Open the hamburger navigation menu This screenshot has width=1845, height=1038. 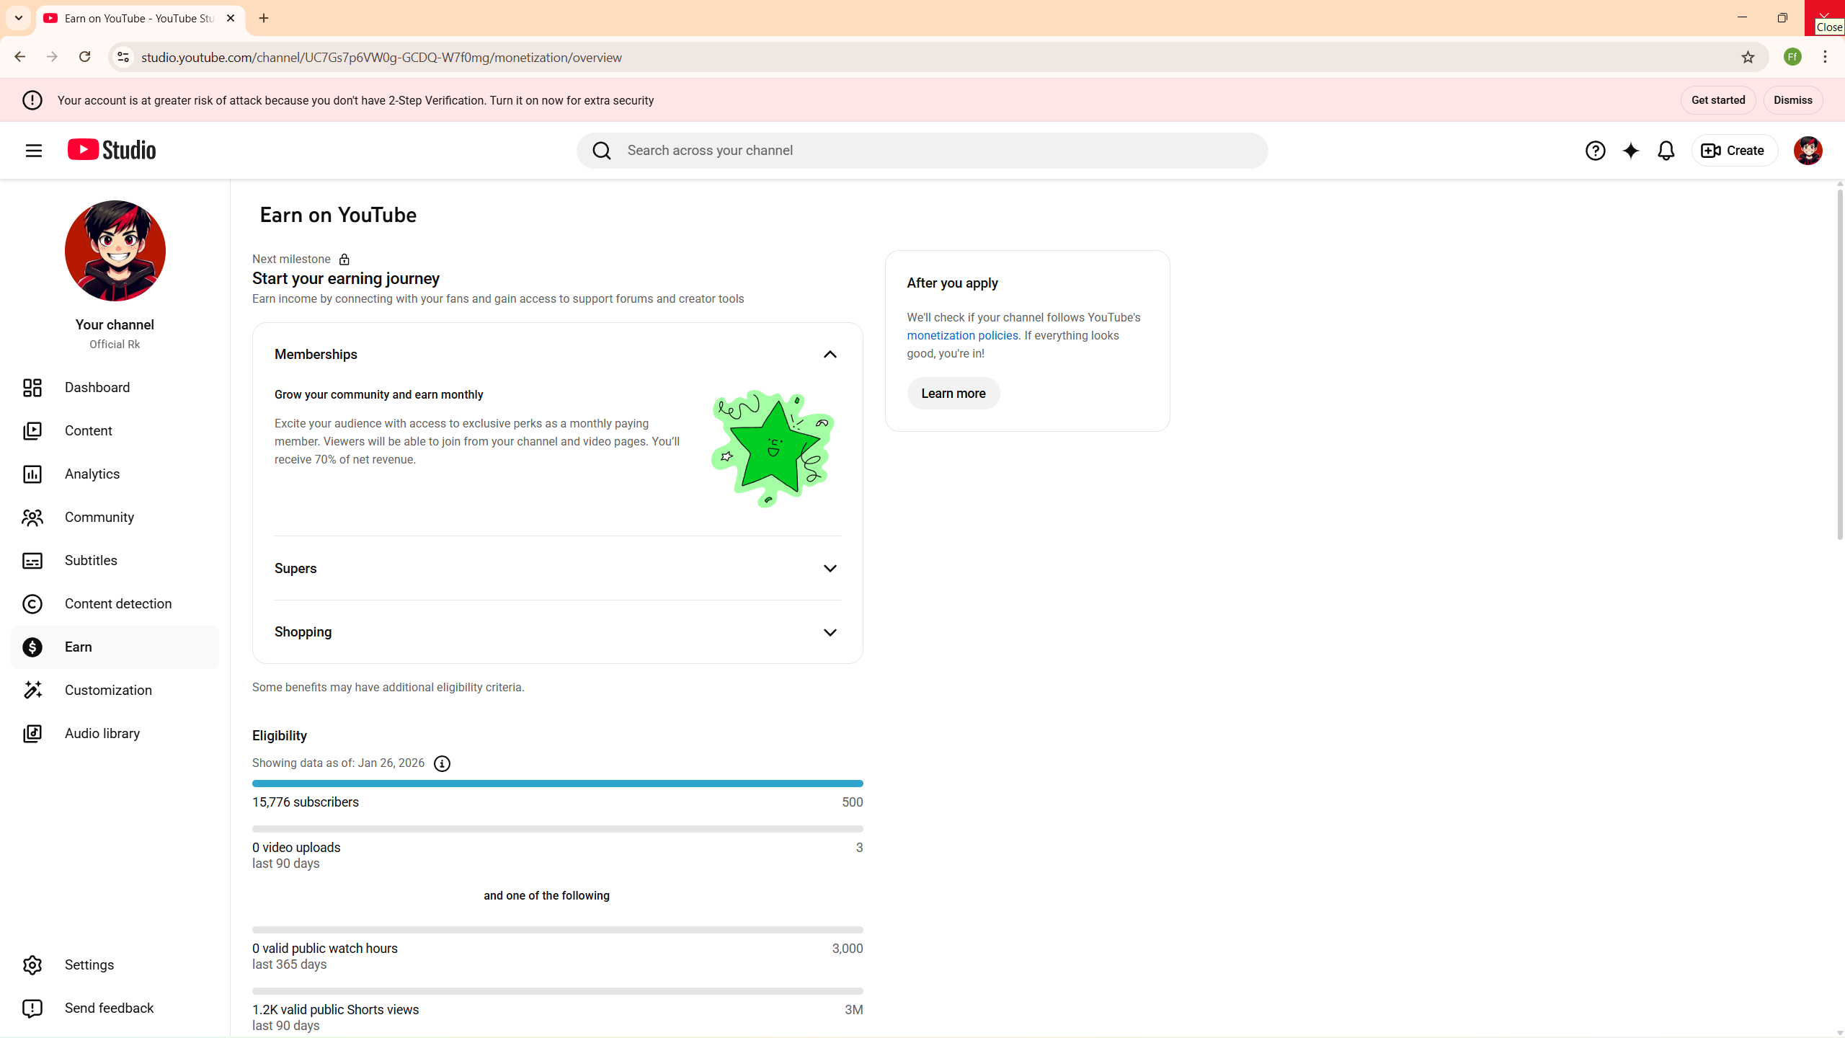click(33, 150)
